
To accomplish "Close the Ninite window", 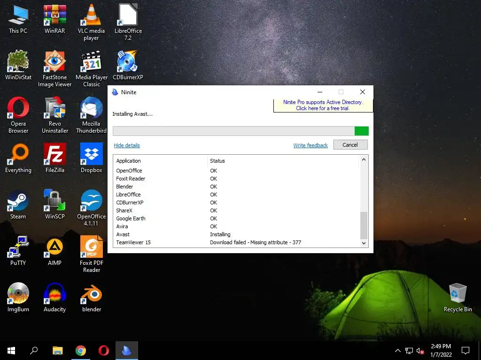I will pos(363,92).
